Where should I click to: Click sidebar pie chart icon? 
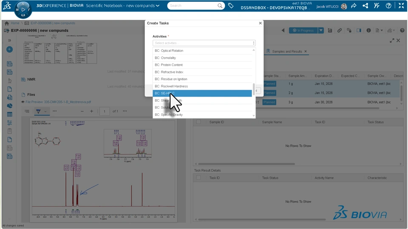(x=10, y=106)
